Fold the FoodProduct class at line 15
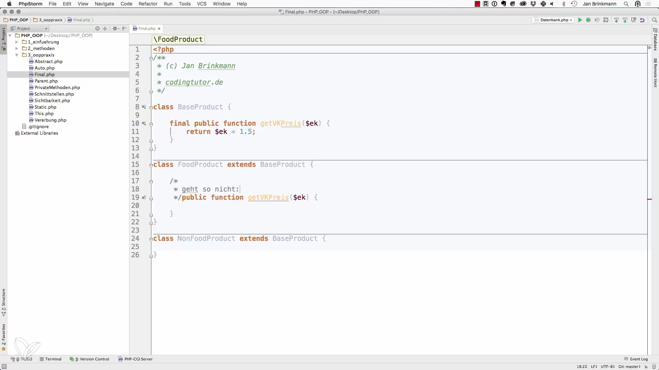Viewport: 659px width, 370px height. tap(151, 165)
